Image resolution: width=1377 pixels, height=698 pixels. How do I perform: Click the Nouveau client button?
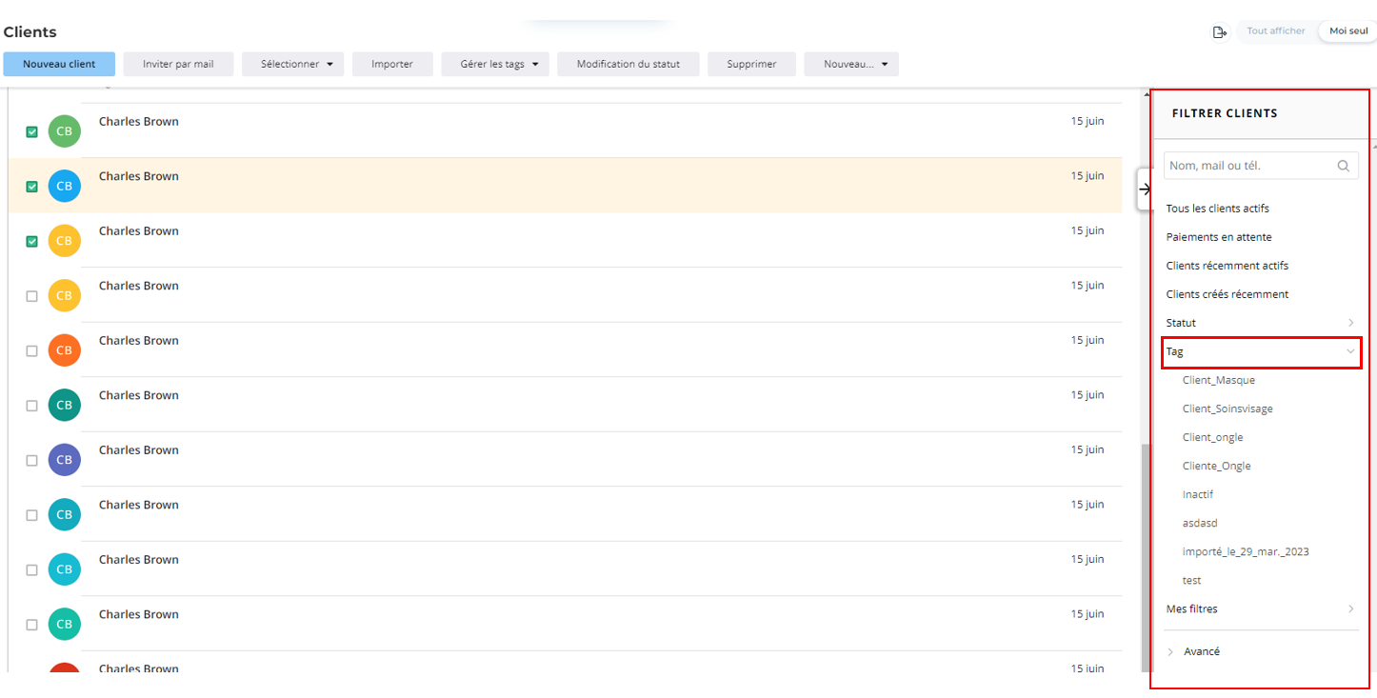coord(59,64)
